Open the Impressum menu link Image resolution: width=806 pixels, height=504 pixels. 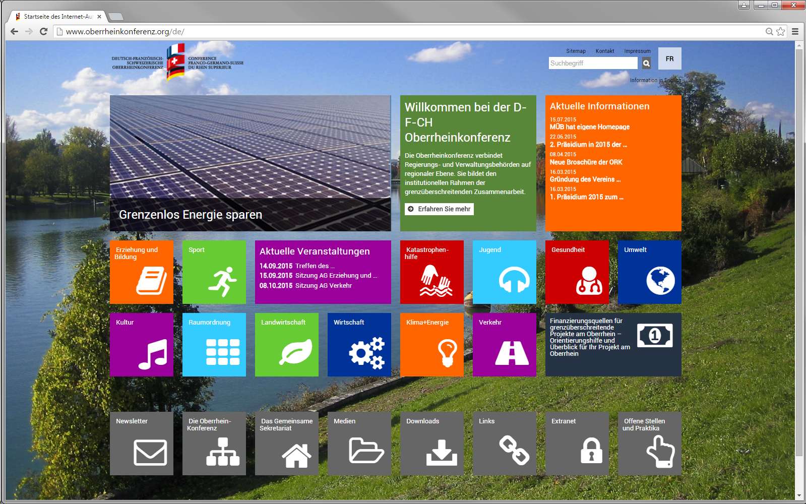coord(637,51)
